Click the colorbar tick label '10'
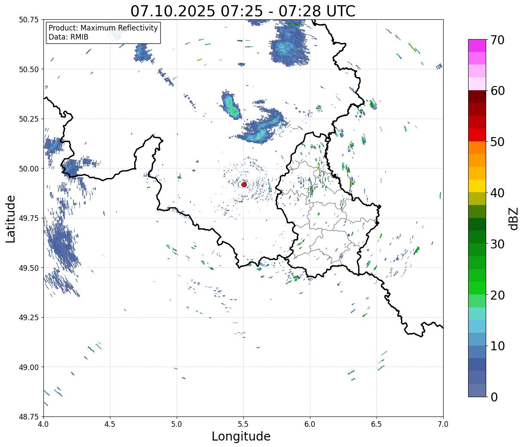 (x=497, y=346)
